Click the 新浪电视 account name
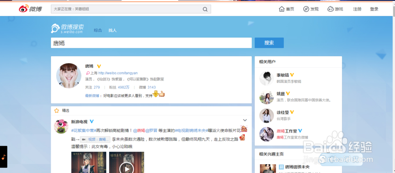Screen dimensions: 395x173 pyautogui.click(x=79, y=122)
